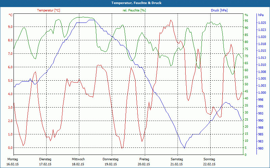Click the blue "1.020" pressure axis tick
The height and width of the screenshot is (168, 270).
(x=262, y=37)
